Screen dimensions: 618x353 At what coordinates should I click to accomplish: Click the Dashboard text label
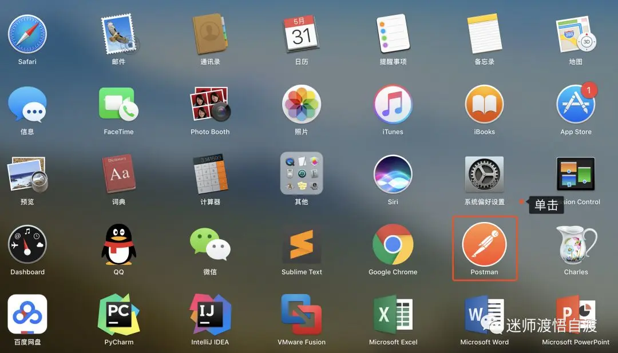point(27,272)
